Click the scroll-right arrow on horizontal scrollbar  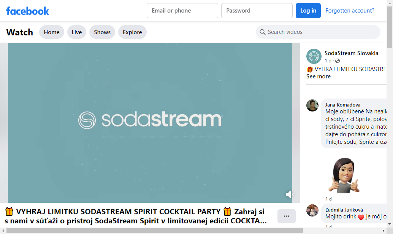point(383,231)
